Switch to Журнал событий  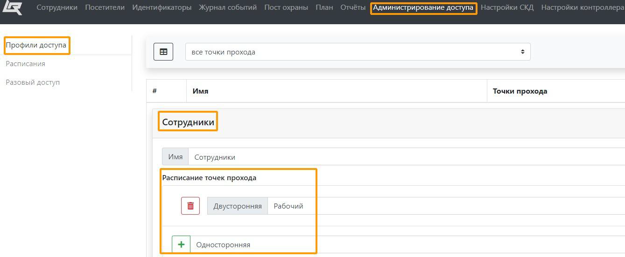pyautogui.click(x=228, y=7)
